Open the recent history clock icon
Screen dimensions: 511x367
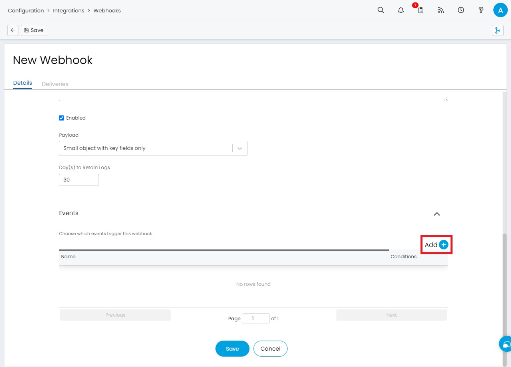pos(461,10)
